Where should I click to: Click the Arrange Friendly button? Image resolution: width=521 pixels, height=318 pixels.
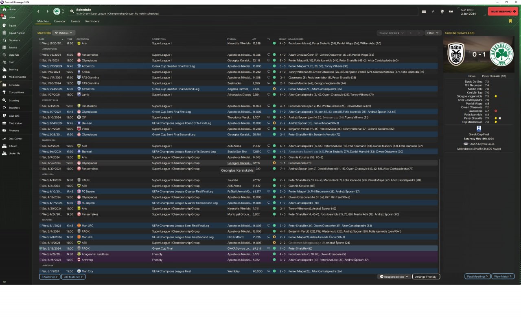point(426,277)
